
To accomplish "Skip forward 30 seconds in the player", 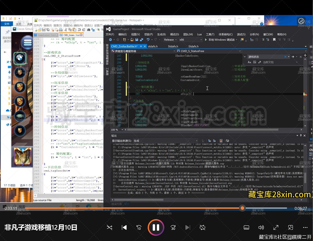I will click(x=173, y=227).
